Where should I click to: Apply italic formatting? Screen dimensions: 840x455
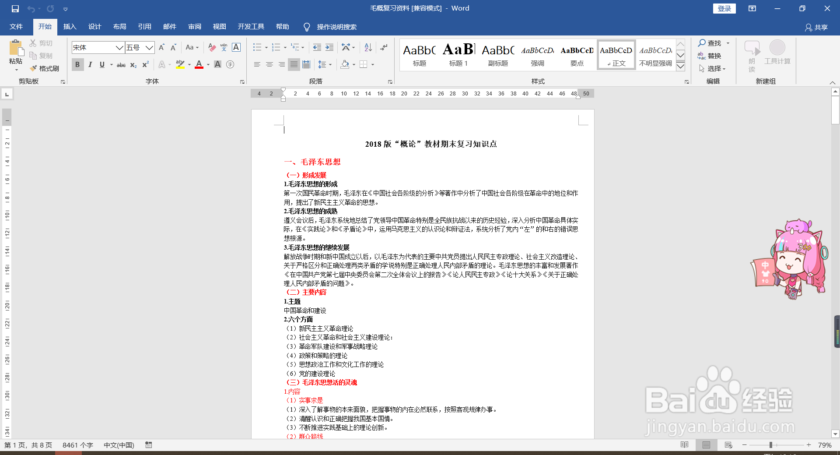pyautogui.click(x=90, y=64)
